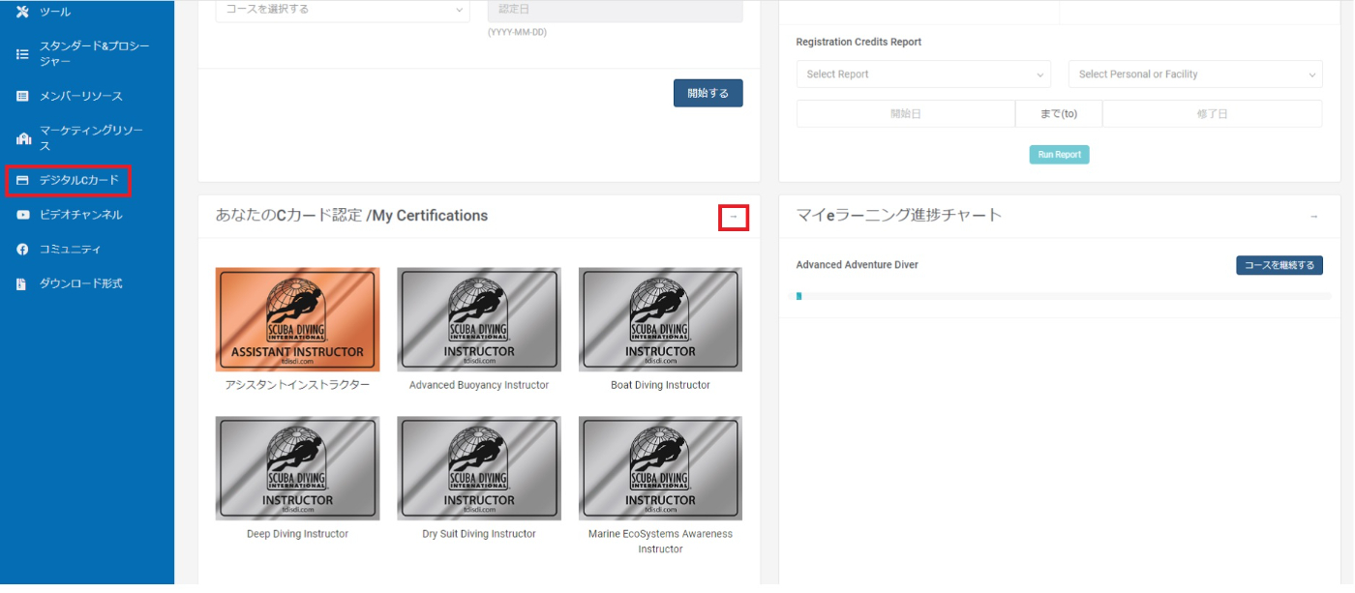The image size is (1355, 593).
Task: Open メンバーリソース menu item
Action: point(81,97)
